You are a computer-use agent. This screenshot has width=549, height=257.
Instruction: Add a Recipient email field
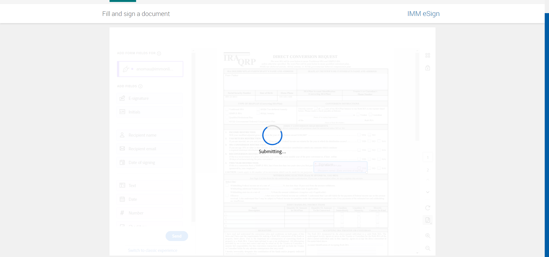150,149
